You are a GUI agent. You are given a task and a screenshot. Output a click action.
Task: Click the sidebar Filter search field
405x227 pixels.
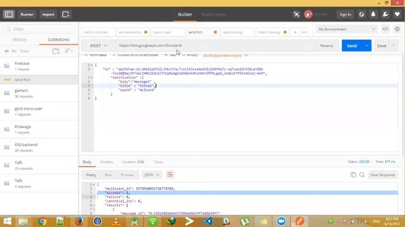point(39,29)
